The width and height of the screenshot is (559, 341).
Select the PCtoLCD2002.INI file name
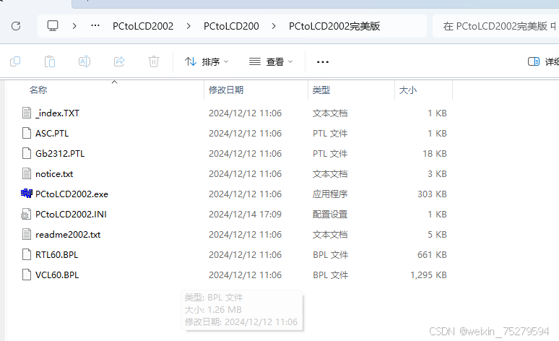[x=71, y=215]
